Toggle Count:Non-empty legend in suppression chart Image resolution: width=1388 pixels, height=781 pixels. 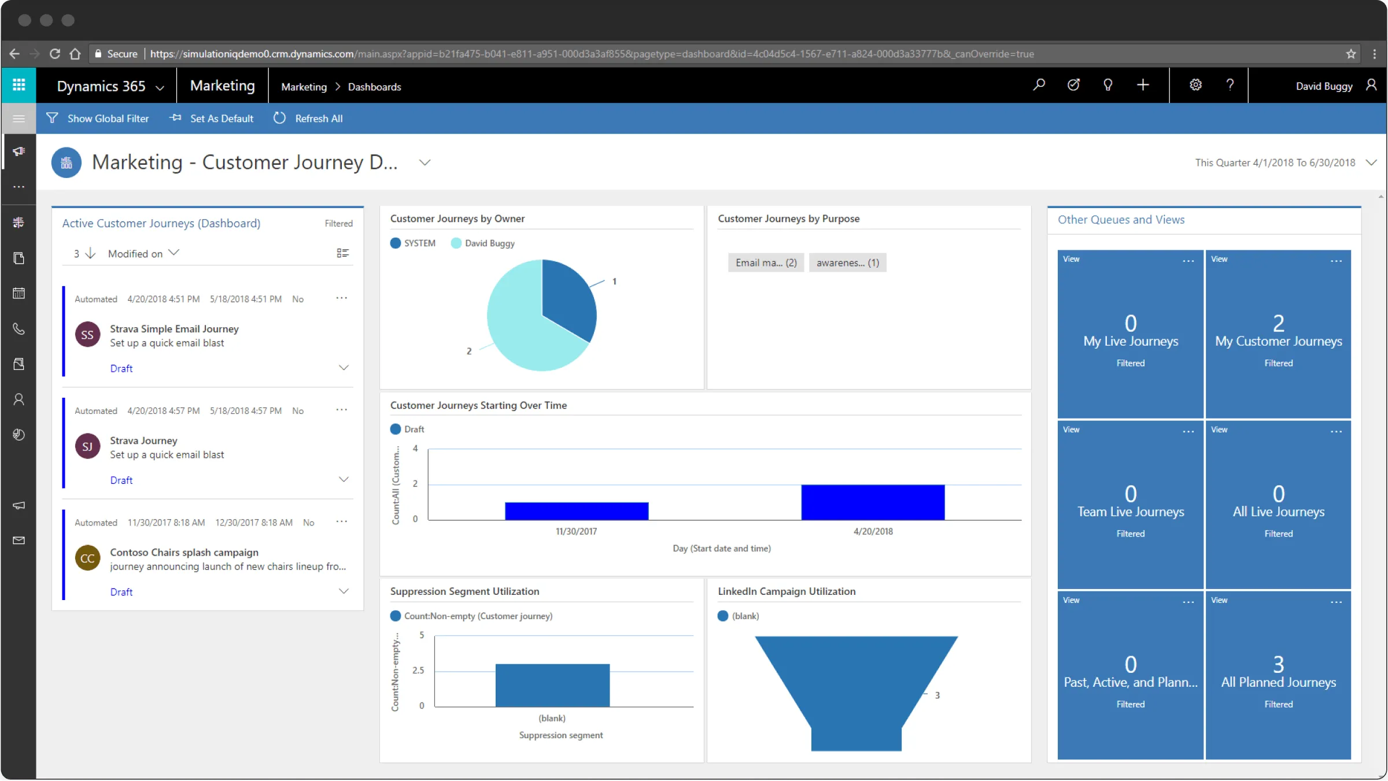pyautogui.click(x=471, y=616)
